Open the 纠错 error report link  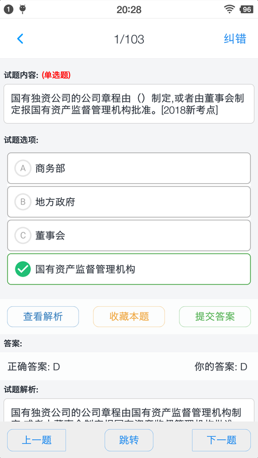click(235, 38)
